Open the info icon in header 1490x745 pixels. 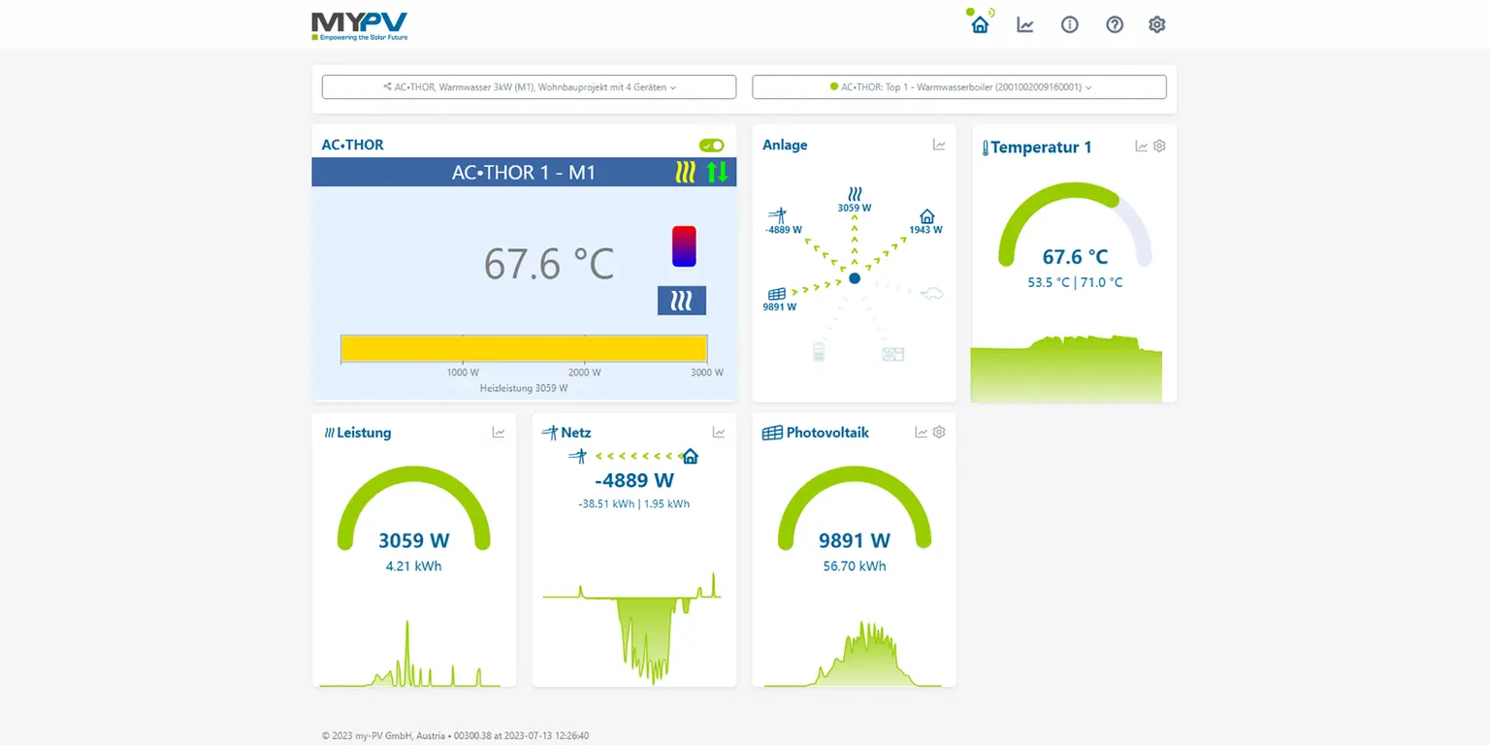click(1069, 24)
